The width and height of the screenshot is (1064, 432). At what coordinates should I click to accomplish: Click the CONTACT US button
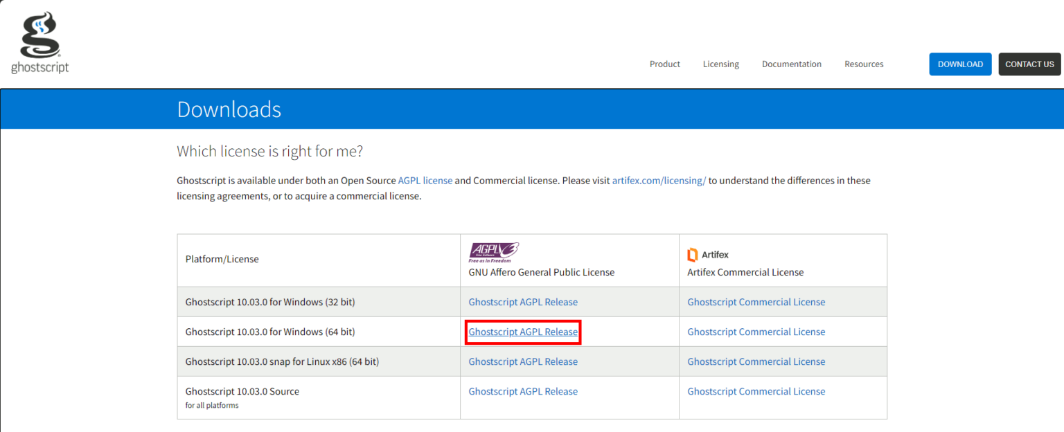[1029, 64]
